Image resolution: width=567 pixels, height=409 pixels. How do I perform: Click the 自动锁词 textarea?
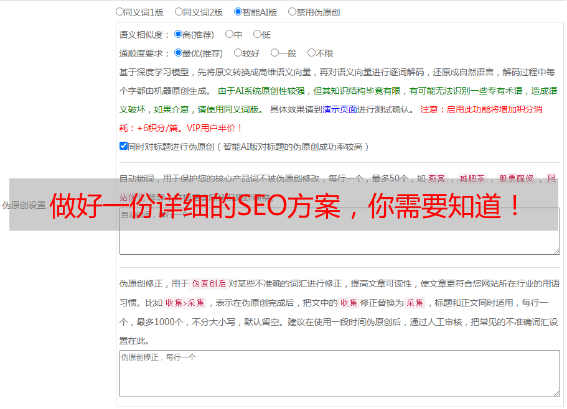(x=340, y=231)
